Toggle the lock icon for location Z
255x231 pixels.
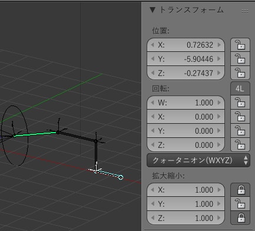click(x=240, y=73)
